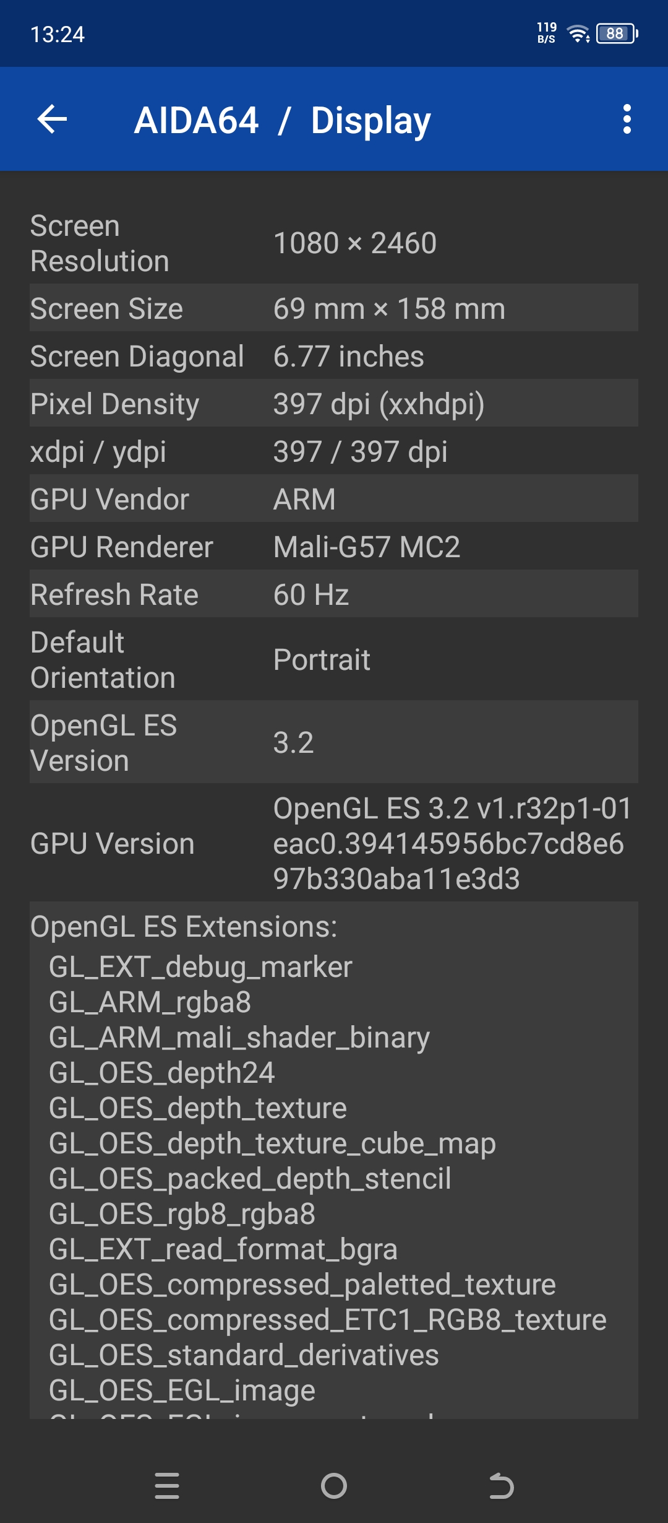The height and width of the screenshot is (1523, 668).
Task: Tap the GL_ARM_mali_shader_binary extension line
Action: click(x=239, y=1038)
